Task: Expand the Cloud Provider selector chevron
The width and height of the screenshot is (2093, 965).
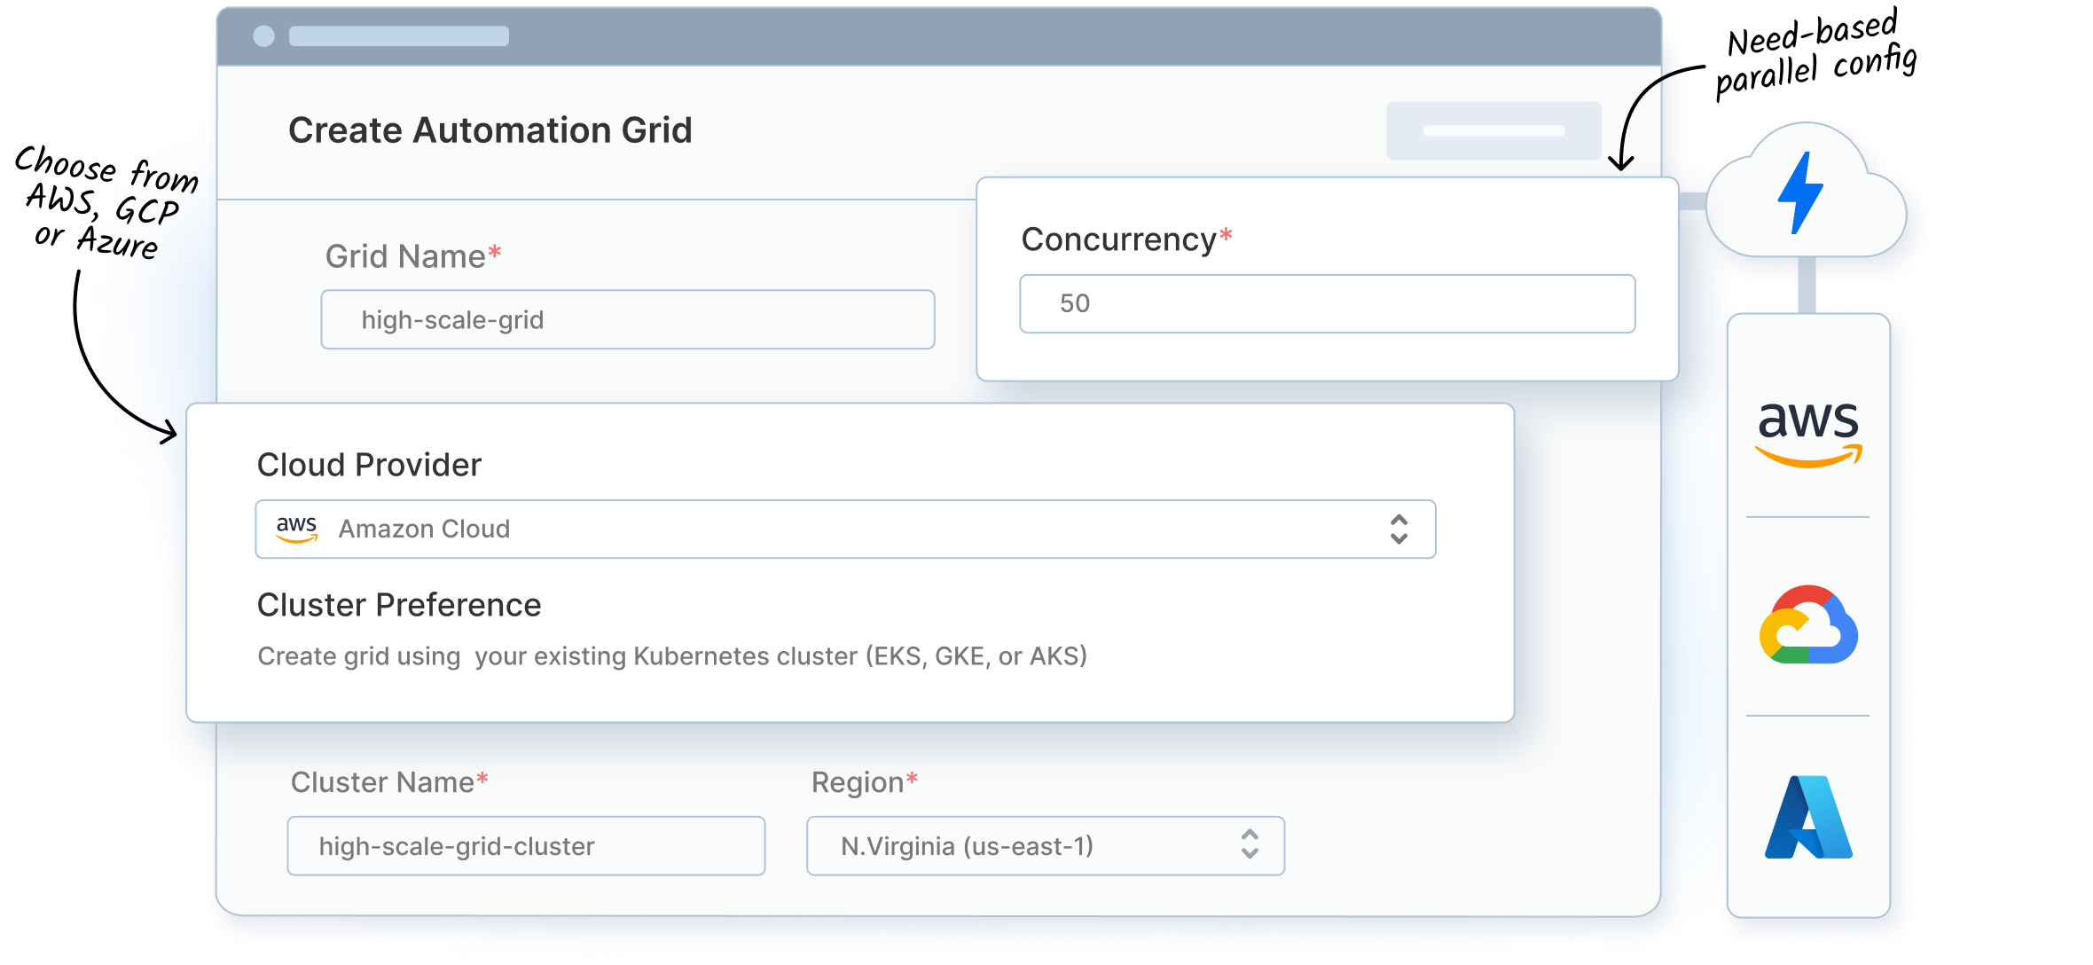Action: coord(1399,529)
